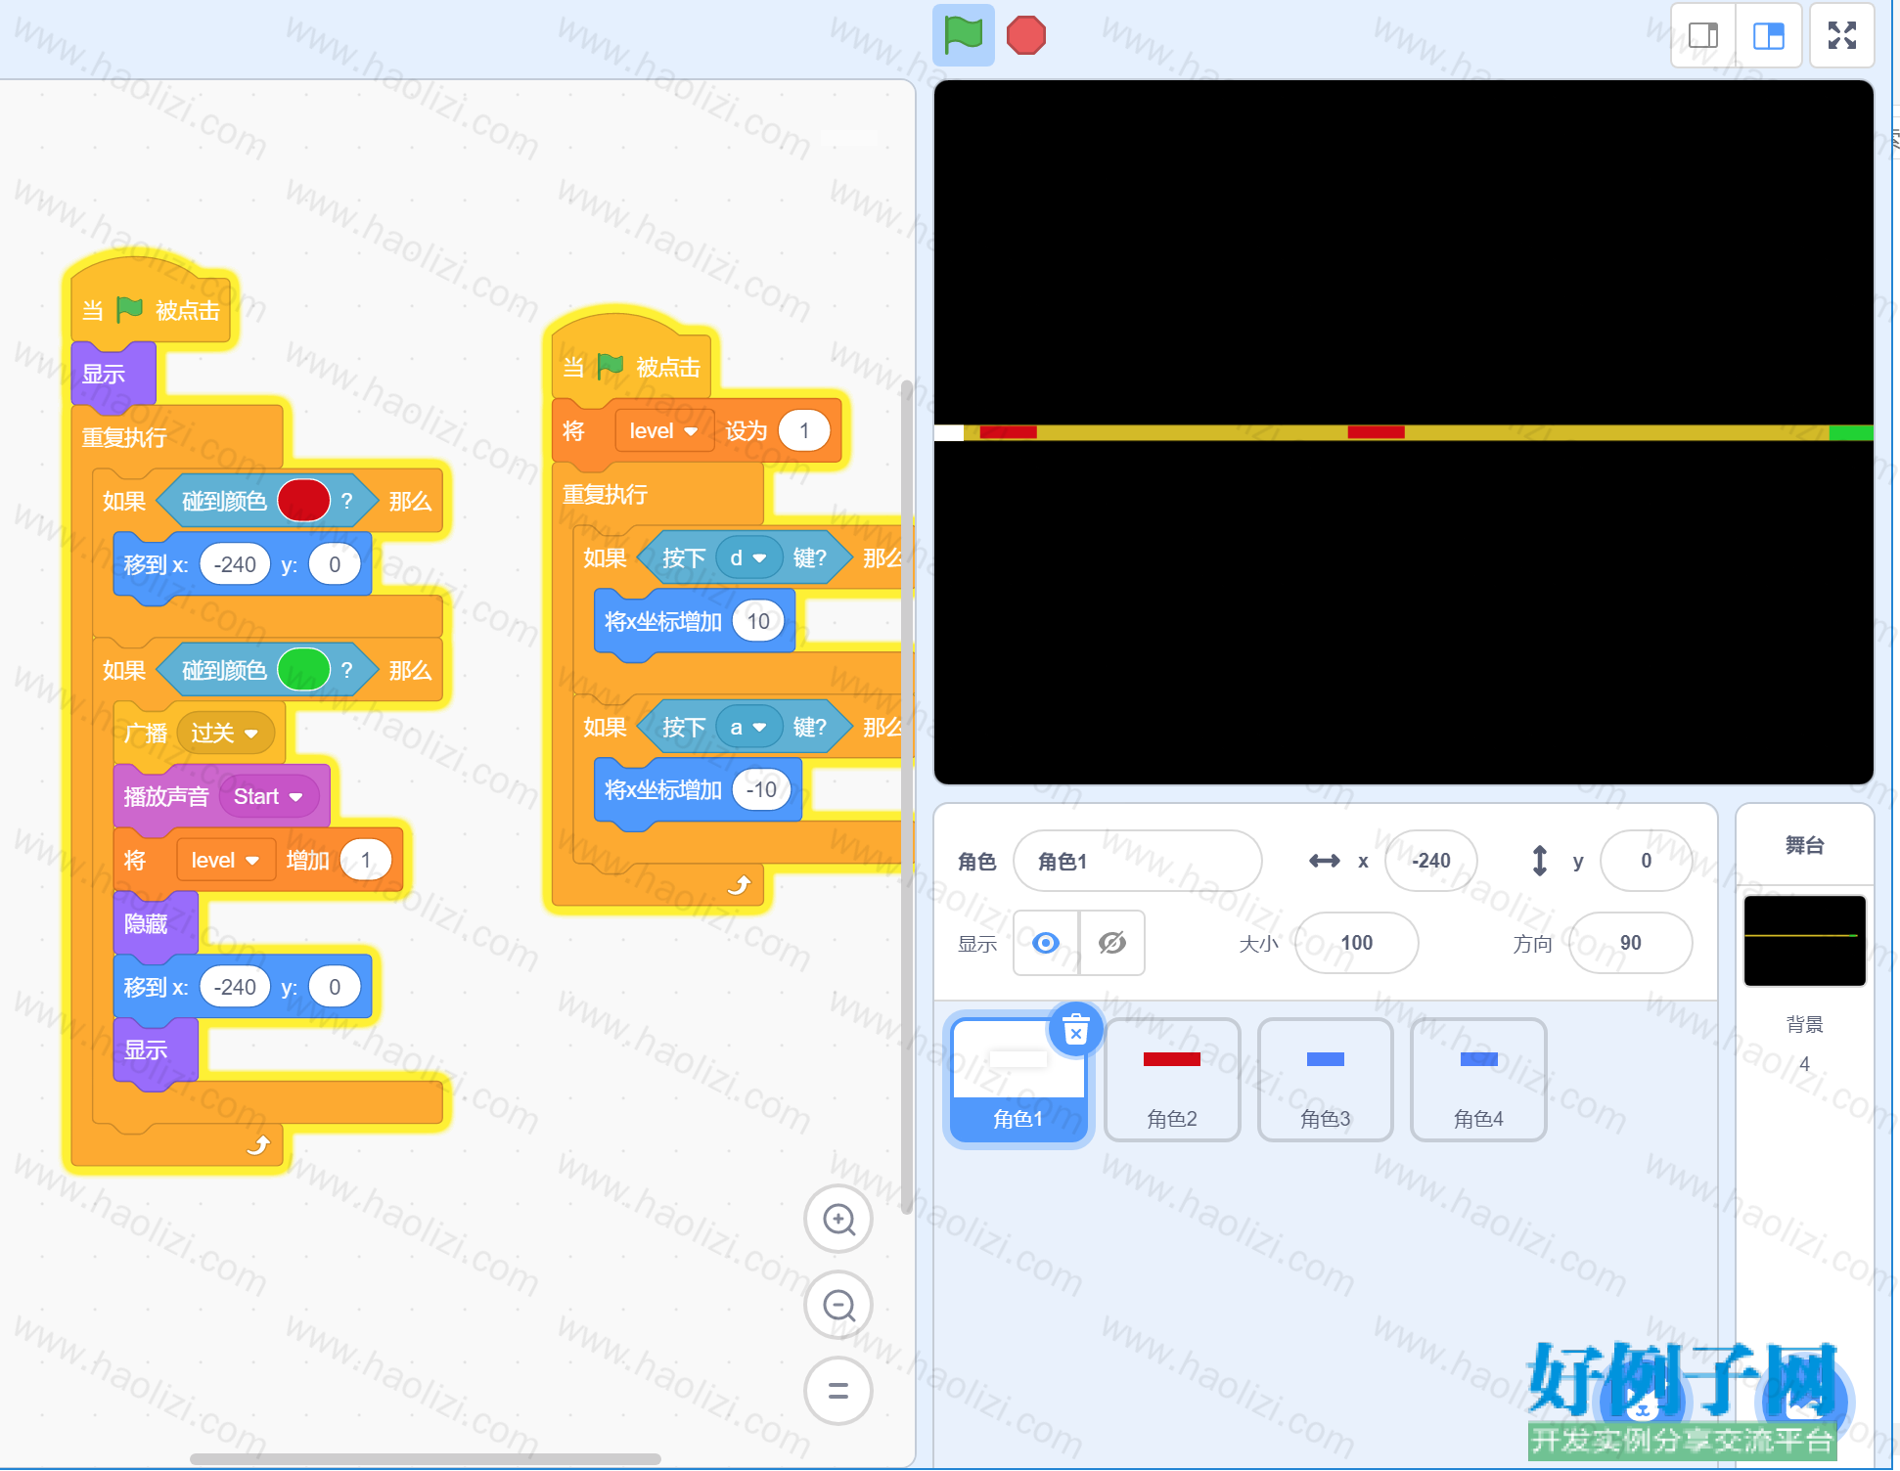Delete sprite 角色1 with trash icon
Image resolution: width=1900 pixels, height=1471 pixels.
coord(1076,1030)
